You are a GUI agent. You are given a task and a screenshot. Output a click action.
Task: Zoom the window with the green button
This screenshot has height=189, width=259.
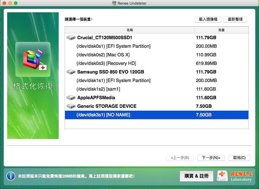pyautogui.click(x=16, y=3)
